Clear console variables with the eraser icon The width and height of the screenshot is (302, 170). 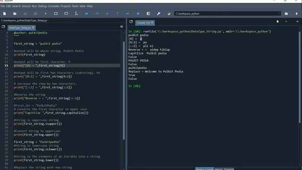[x=277, y=21]
